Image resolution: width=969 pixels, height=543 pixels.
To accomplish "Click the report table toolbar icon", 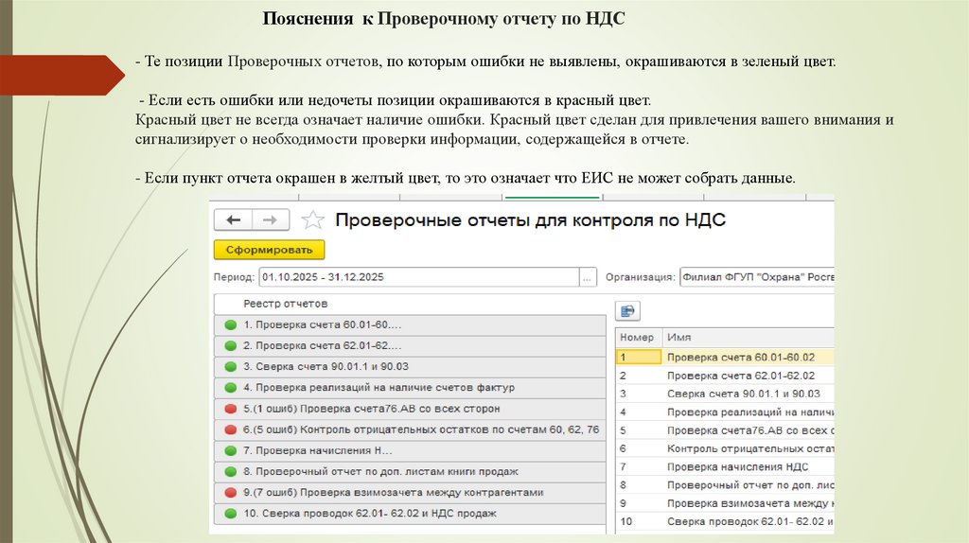I will tap(628, 310).
